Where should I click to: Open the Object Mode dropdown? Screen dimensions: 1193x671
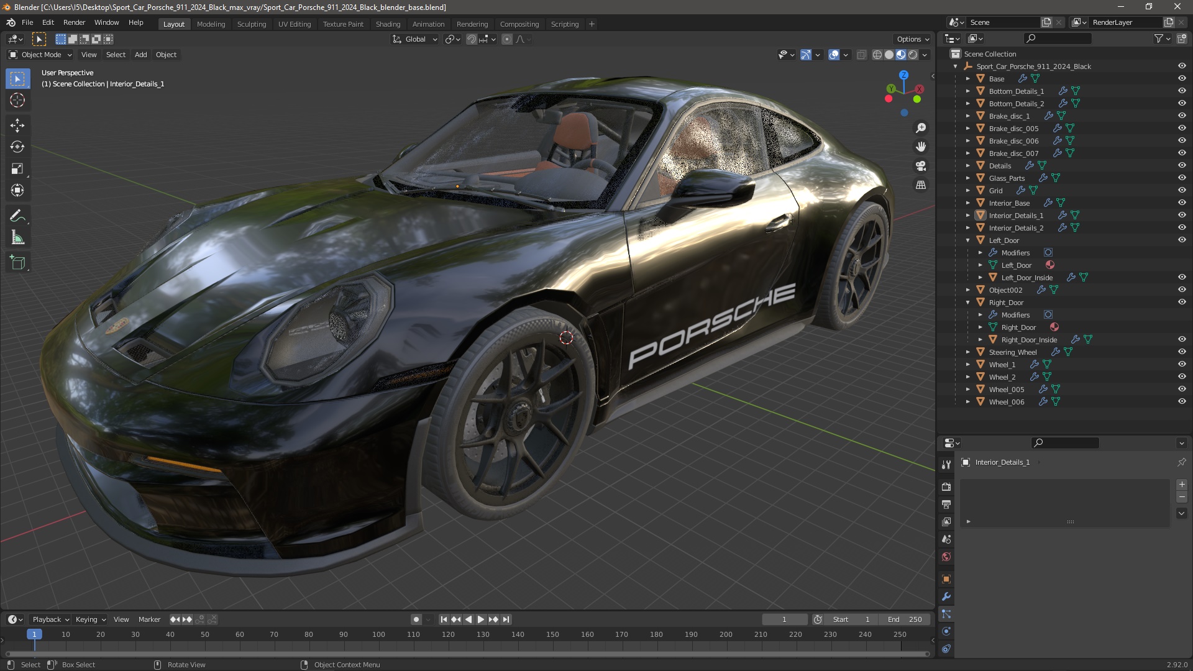(40, 55)
